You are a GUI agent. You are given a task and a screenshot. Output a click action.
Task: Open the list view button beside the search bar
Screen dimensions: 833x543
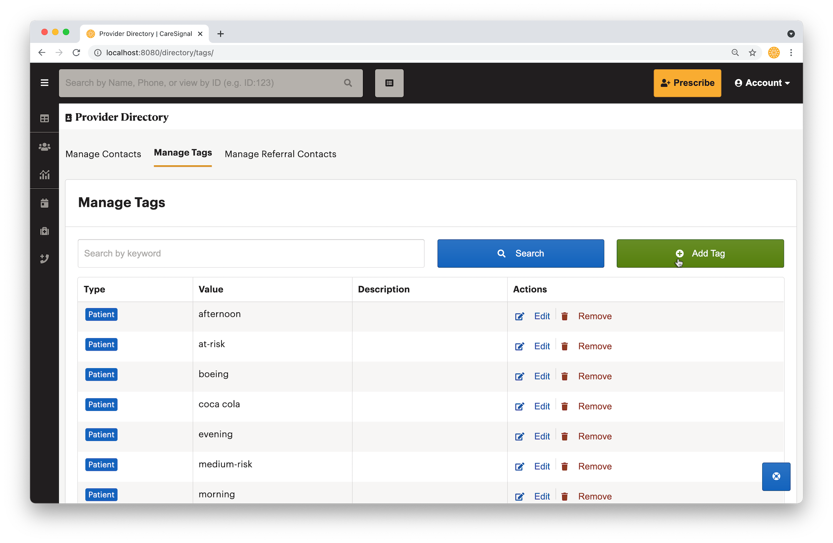pyautogui.click(x=389, y=83)
